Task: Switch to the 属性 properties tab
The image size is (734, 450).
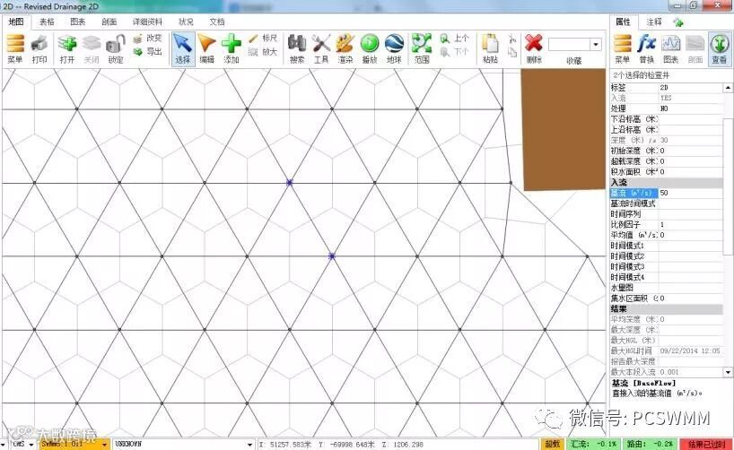Action: click(x=623, y=22)
